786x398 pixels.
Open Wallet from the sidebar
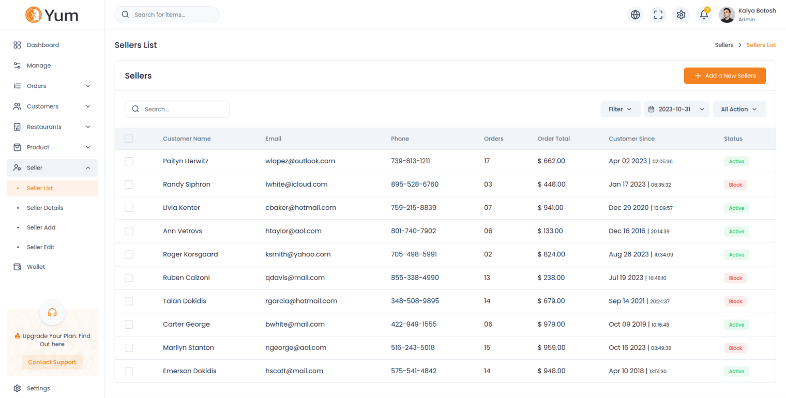click(x=36, y=267)
